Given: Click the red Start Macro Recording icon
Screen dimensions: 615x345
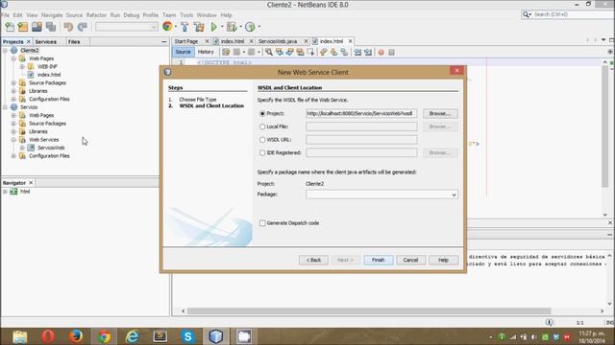Looking at the screenshot, I should click(x=381, y=52).
